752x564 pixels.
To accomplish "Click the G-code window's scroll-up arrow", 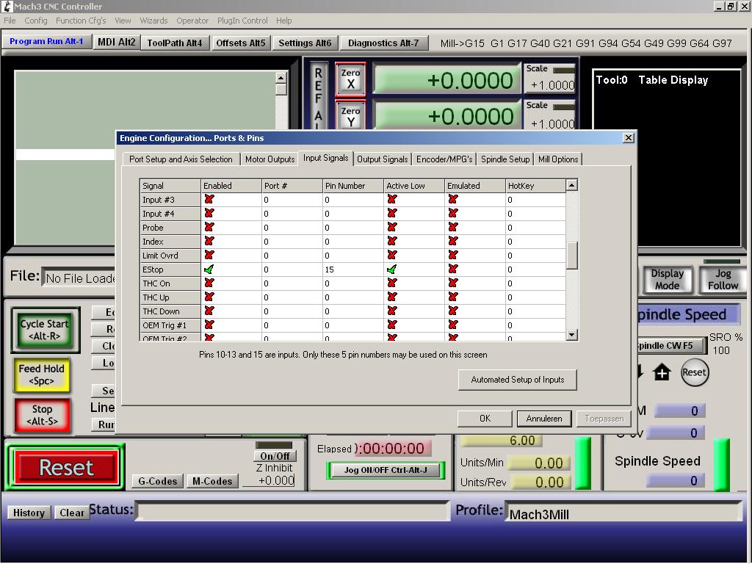I will coord(281,78).
